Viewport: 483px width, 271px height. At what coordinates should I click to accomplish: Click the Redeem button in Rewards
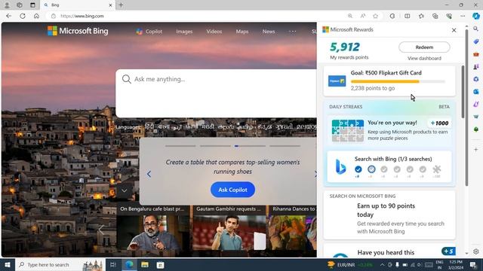point(424,47)
